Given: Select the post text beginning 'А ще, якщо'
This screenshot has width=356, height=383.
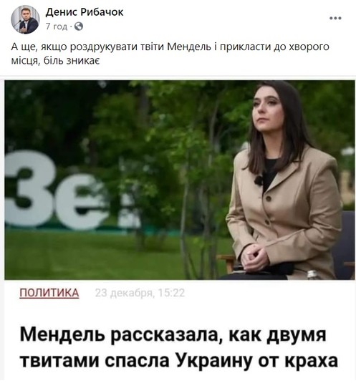Looking at the screenshot, I should [x=170, y=54].
